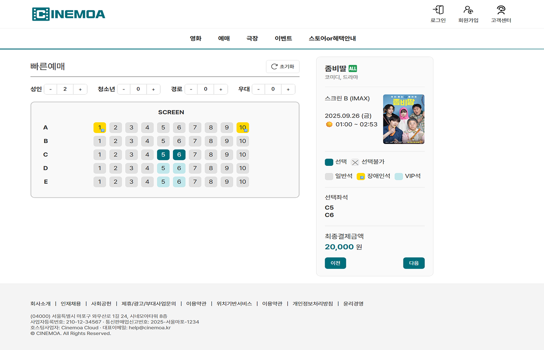
Task: Click the 이전 (previous) button
Action: [x=335, y=263]
